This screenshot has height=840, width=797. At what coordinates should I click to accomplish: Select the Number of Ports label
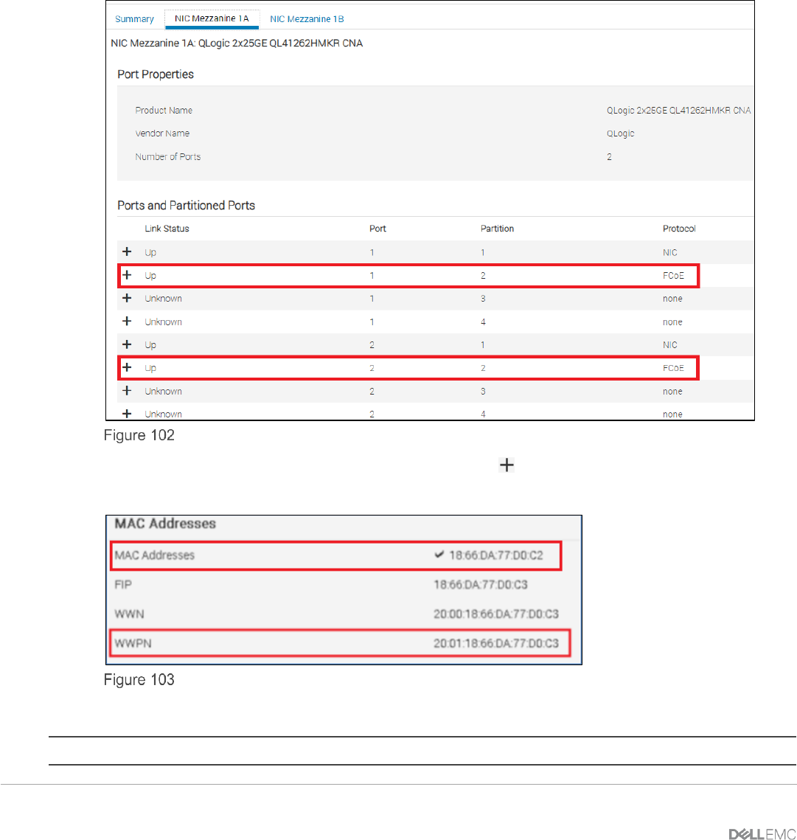tap(167, 157)
